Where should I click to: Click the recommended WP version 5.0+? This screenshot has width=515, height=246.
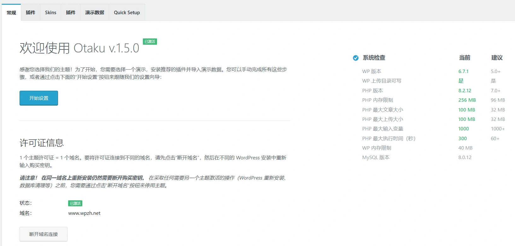(x=495, y=72)
